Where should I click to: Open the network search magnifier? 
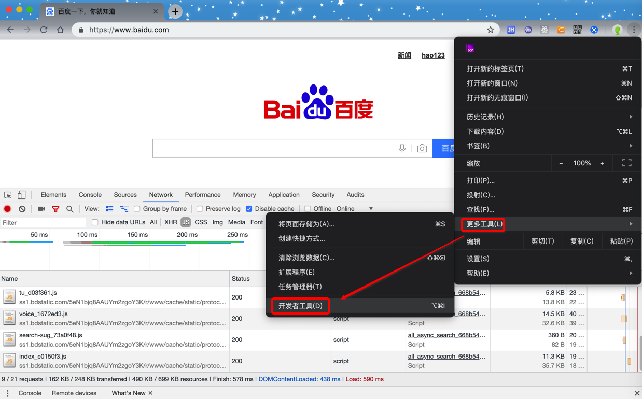[69, 209]
